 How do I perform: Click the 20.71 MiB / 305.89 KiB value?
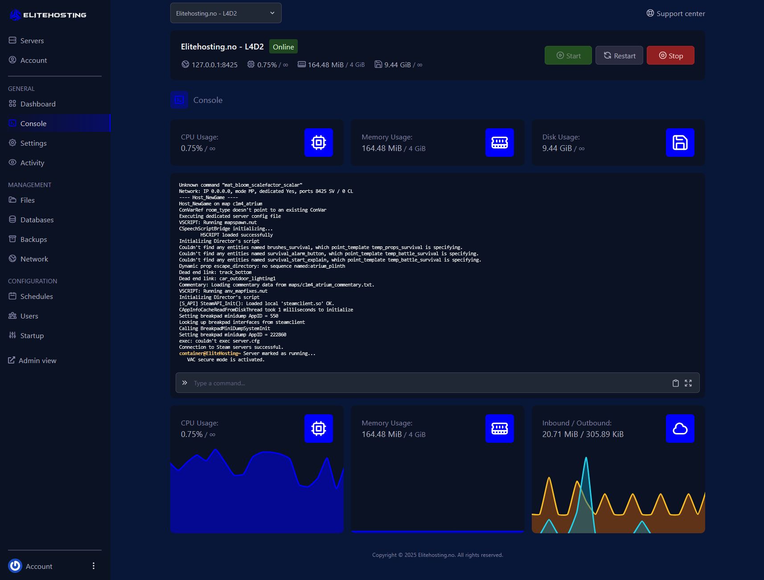[x=583, y=434]
